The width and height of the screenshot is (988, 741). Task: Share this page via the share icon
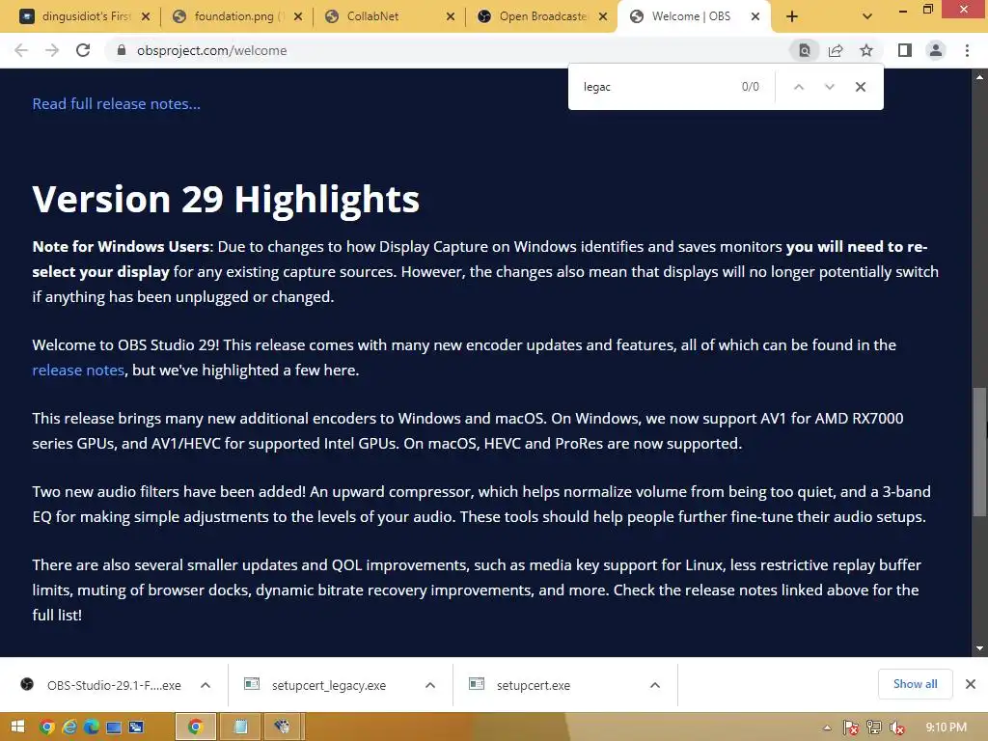click(x=836, y=50)
